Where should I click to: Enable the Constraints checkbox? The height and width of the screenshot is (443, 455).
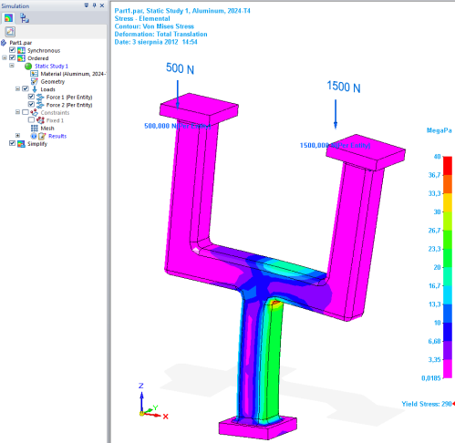(26, 112)
